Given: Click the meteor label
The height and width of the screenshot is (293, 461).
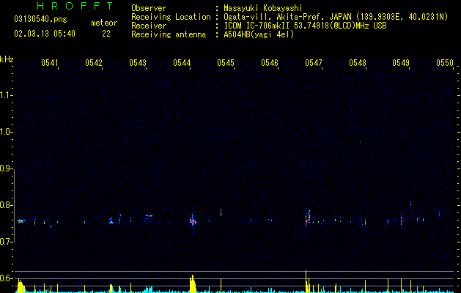Looking at the screenshot, I should [104, 23].
